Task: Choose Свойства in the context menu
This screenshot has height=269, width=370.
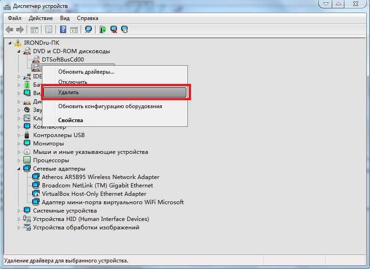Action: 115,120
